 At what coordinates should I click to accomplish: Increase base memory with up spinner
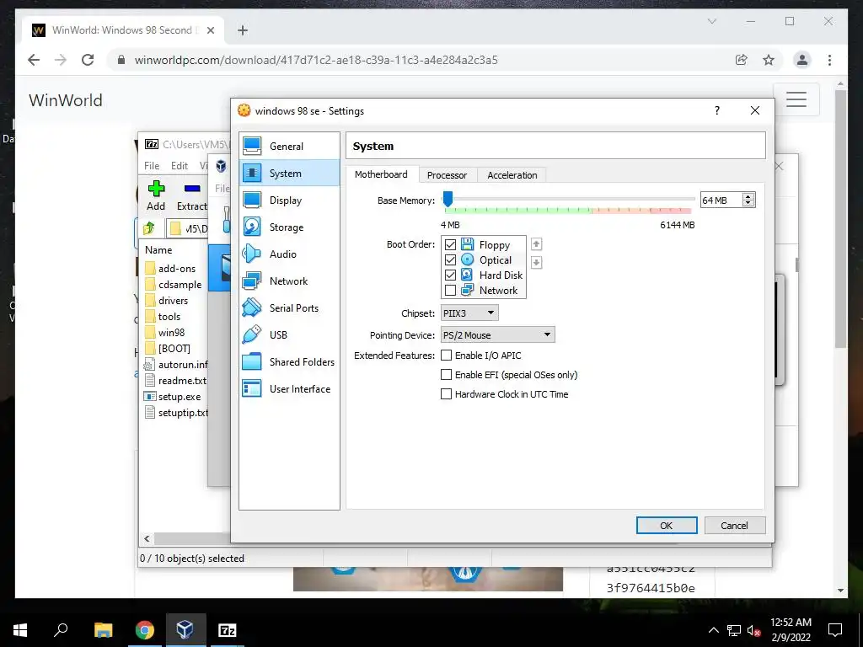748,196
